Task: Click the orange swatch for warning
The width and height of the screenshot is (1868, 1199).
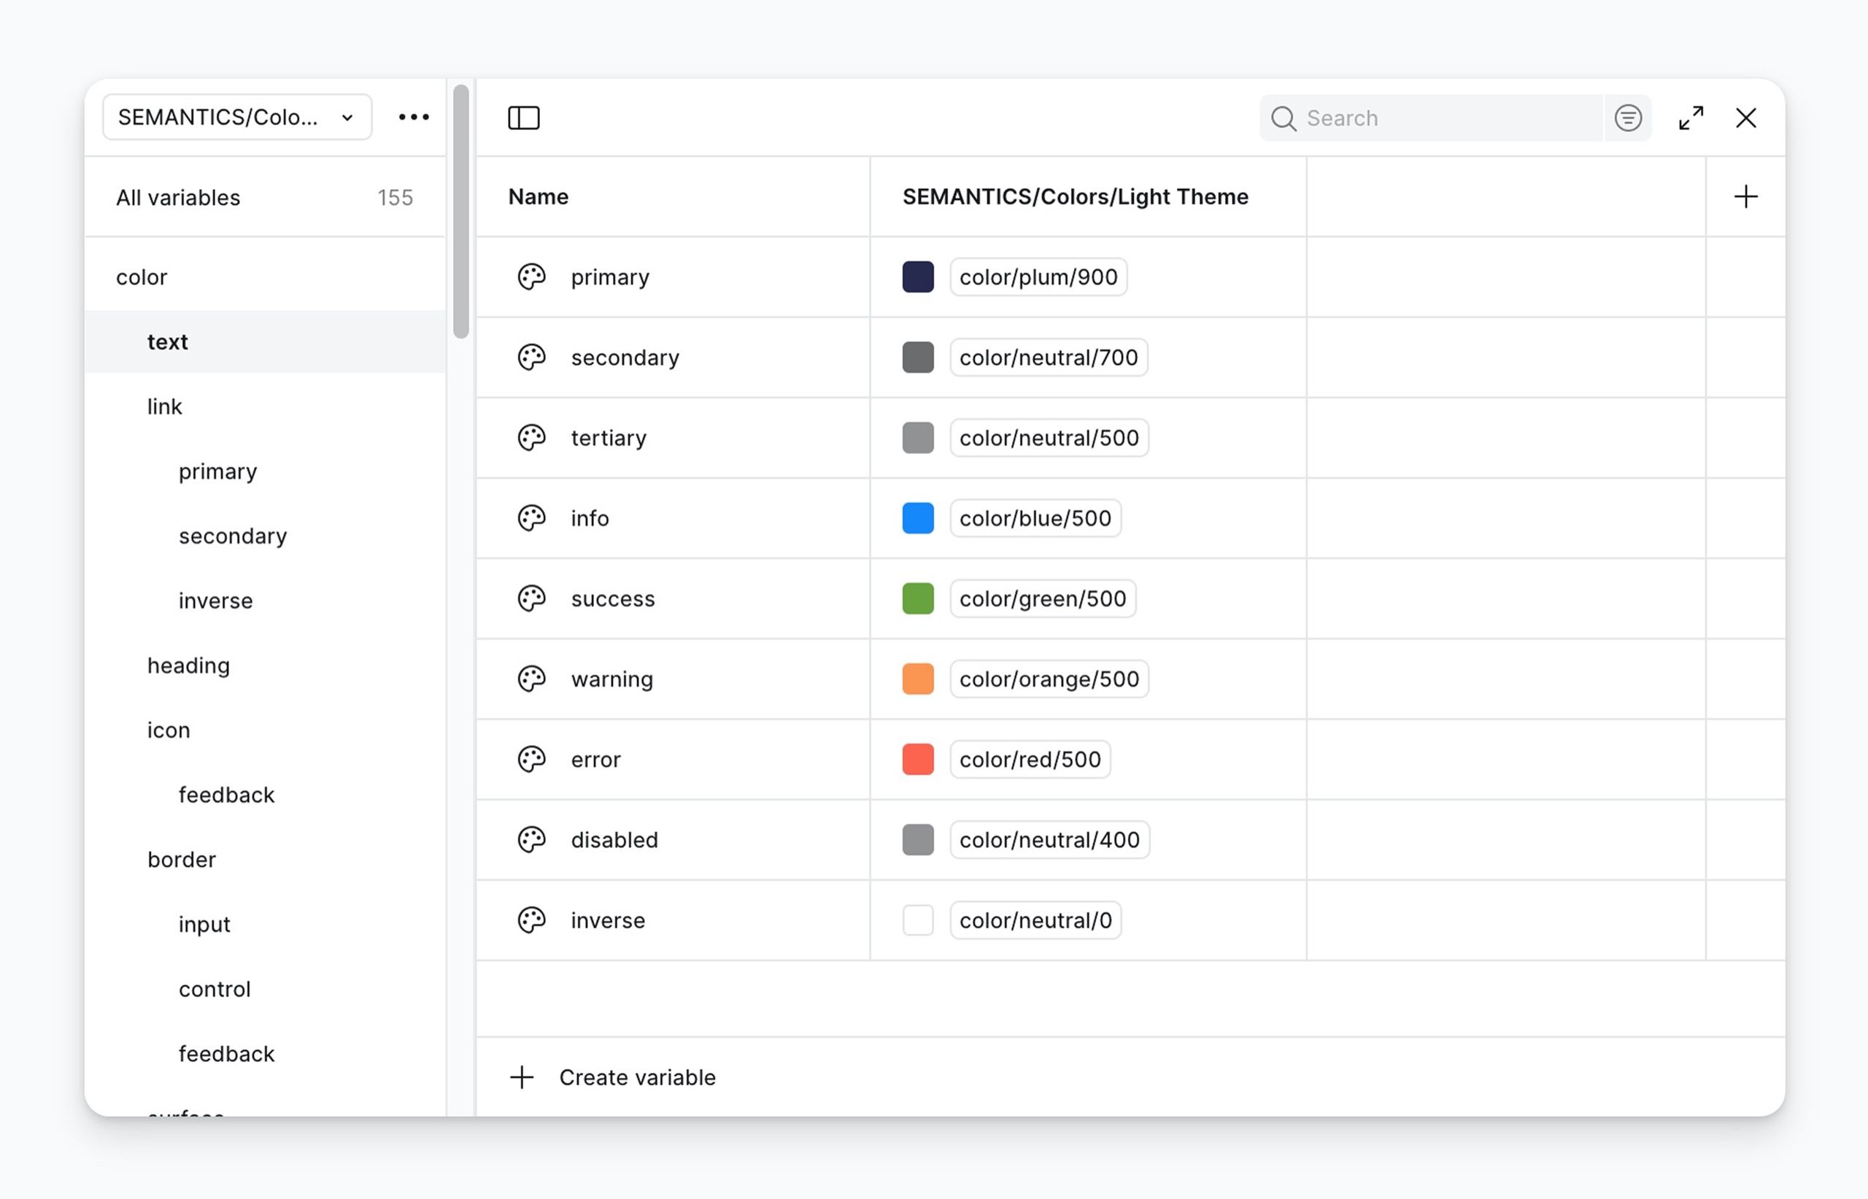Action: pyautogui.click(x=918, y=679)
